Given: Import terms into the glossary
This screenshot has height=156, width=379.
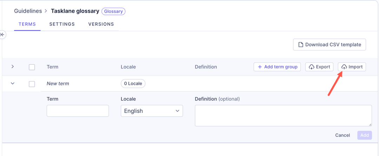Looking at the screenshot, I should click(x=352, y=67).
